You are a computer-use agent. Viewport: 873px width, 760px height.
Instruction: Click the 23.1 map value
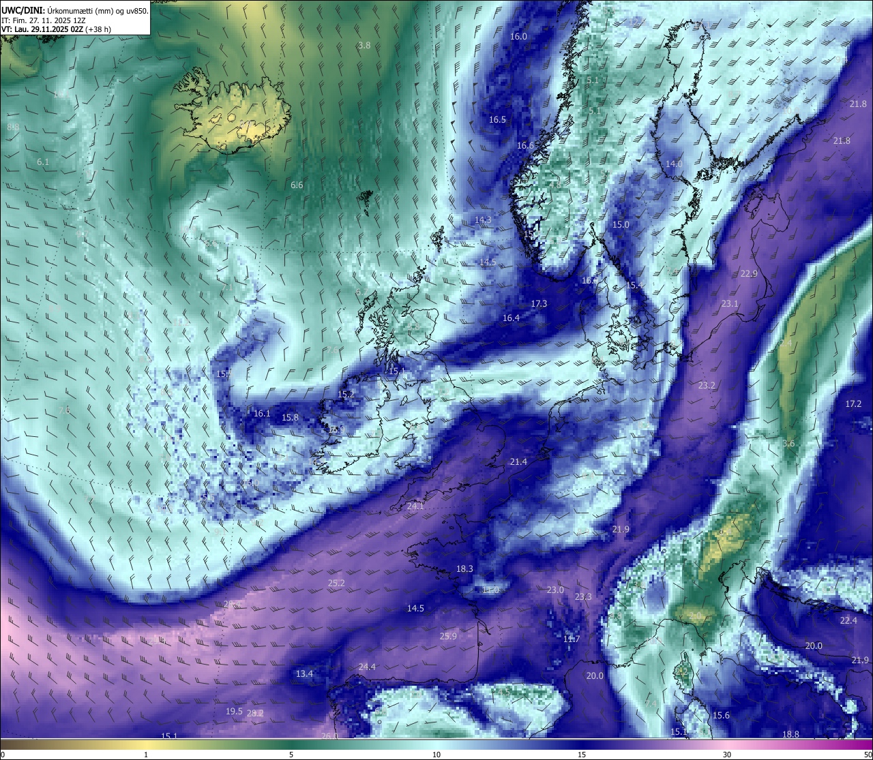(730, 303)
